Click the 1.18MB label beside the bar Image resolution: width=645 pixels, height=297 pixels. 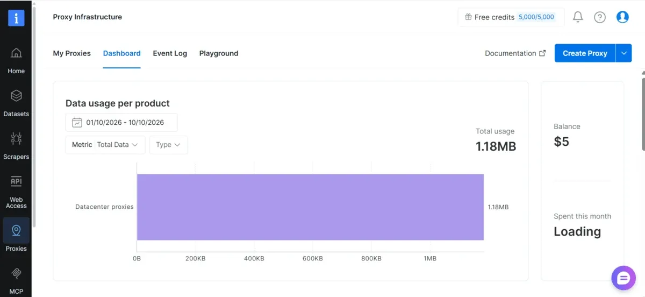(498, 207)
